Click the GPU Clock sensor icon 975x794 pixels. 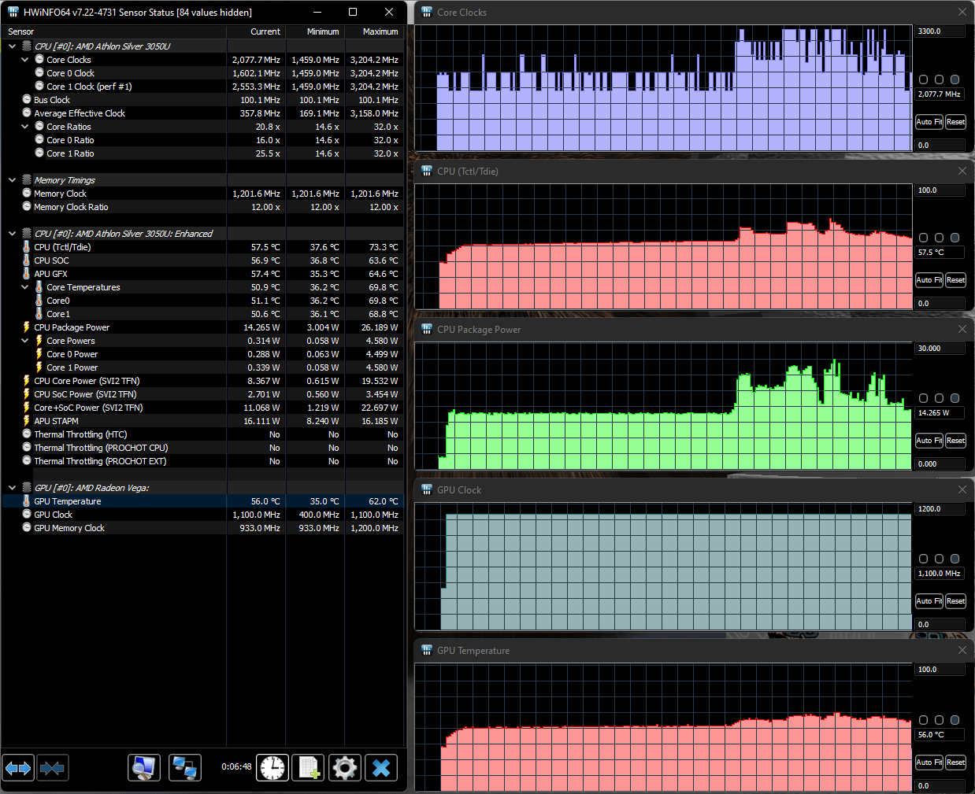tap(27, 515)
